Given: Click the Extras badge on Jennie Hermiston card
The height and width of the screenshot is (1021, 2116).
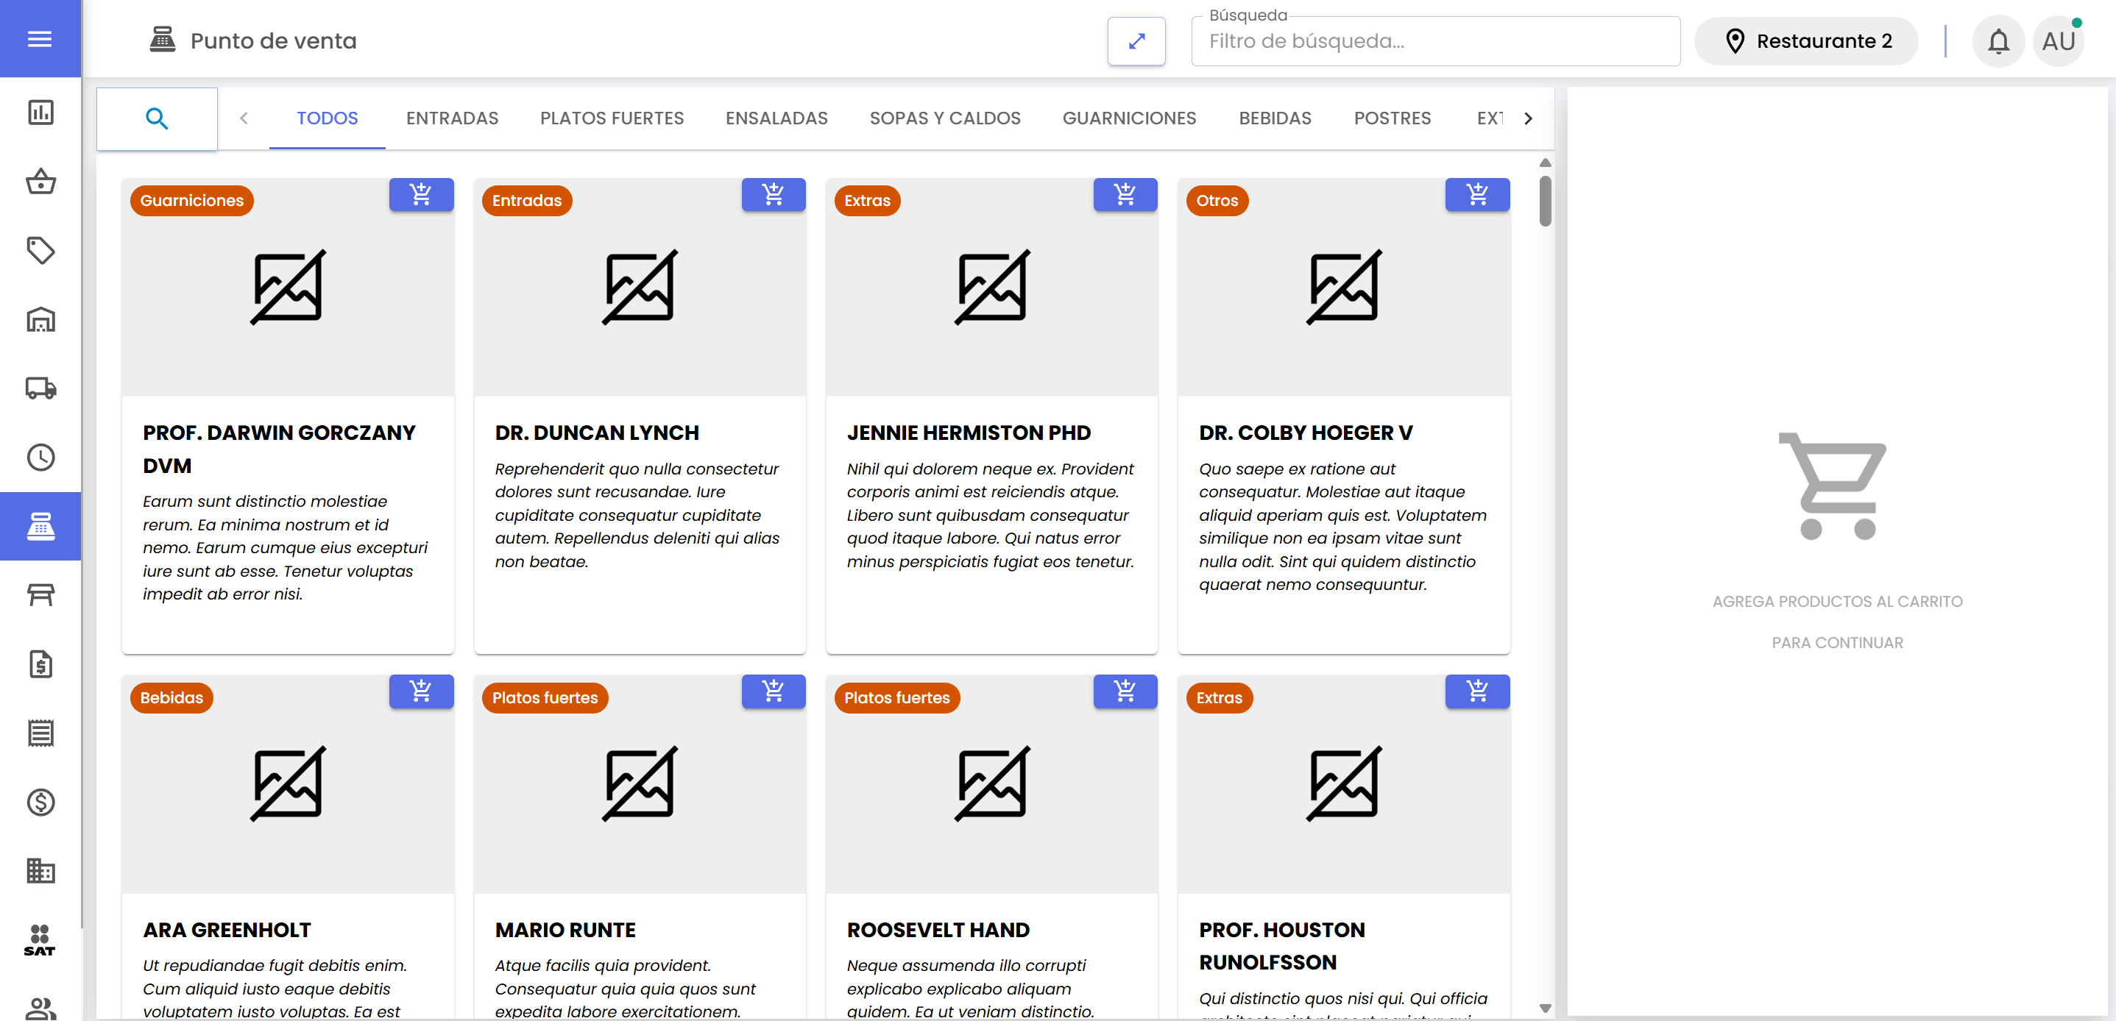Looking at the screenshot, I should [x=866, y=200].
